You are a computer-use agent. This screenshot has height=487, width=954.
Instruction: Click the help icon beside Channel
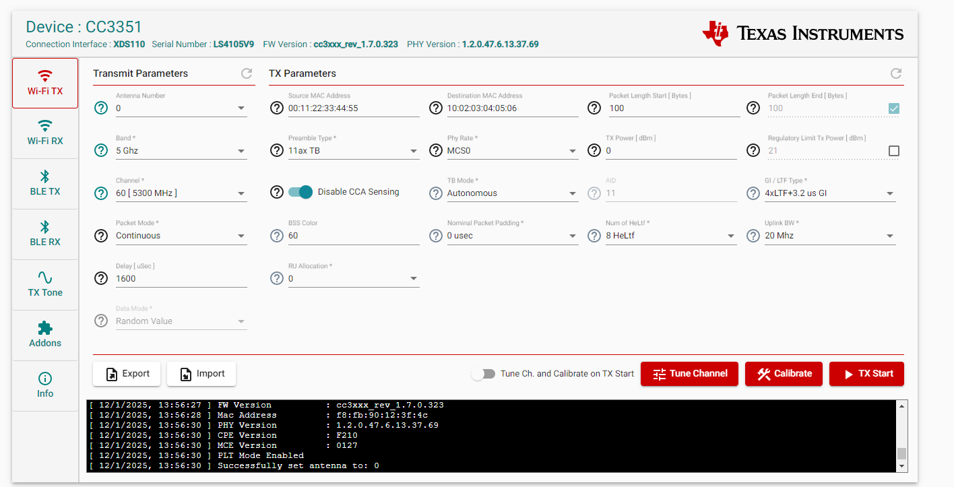click(101, 193)
